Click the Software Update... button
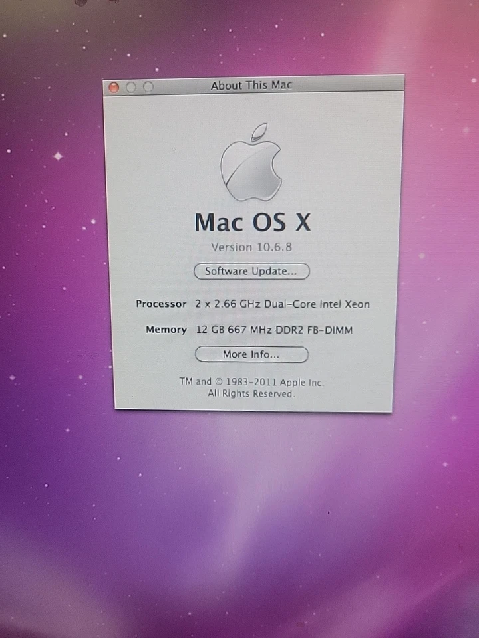 (251, 271)
